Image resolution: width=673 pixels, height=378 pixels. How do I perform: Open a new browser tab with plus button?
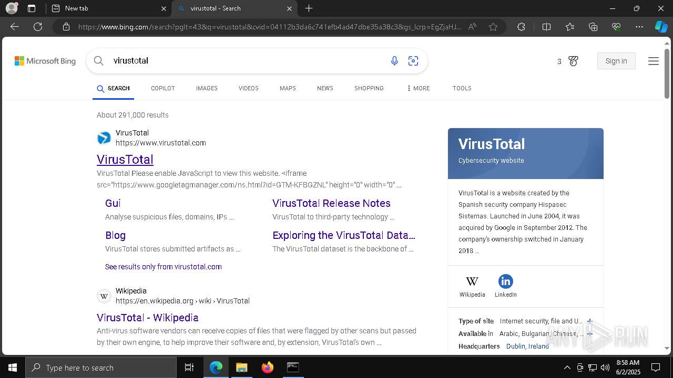point(309,8)
